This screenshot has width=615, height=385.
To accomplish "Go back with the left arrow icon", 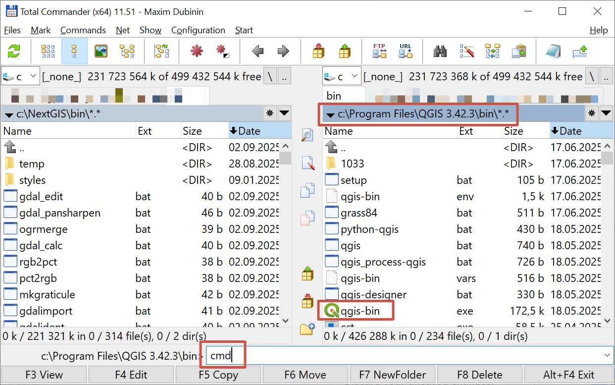I will tap(257, 51).
